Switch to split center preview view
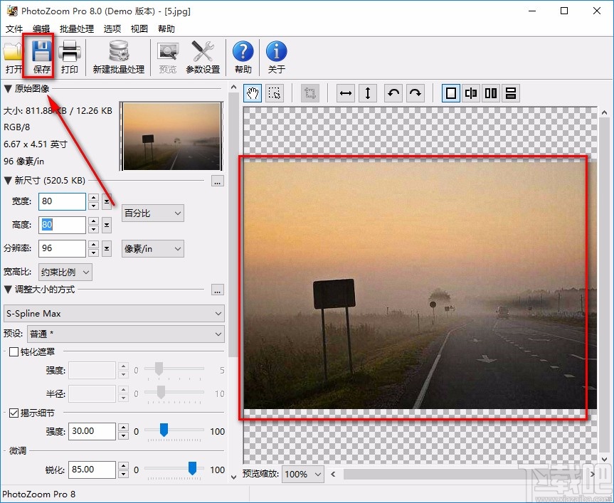 [471, 93]
